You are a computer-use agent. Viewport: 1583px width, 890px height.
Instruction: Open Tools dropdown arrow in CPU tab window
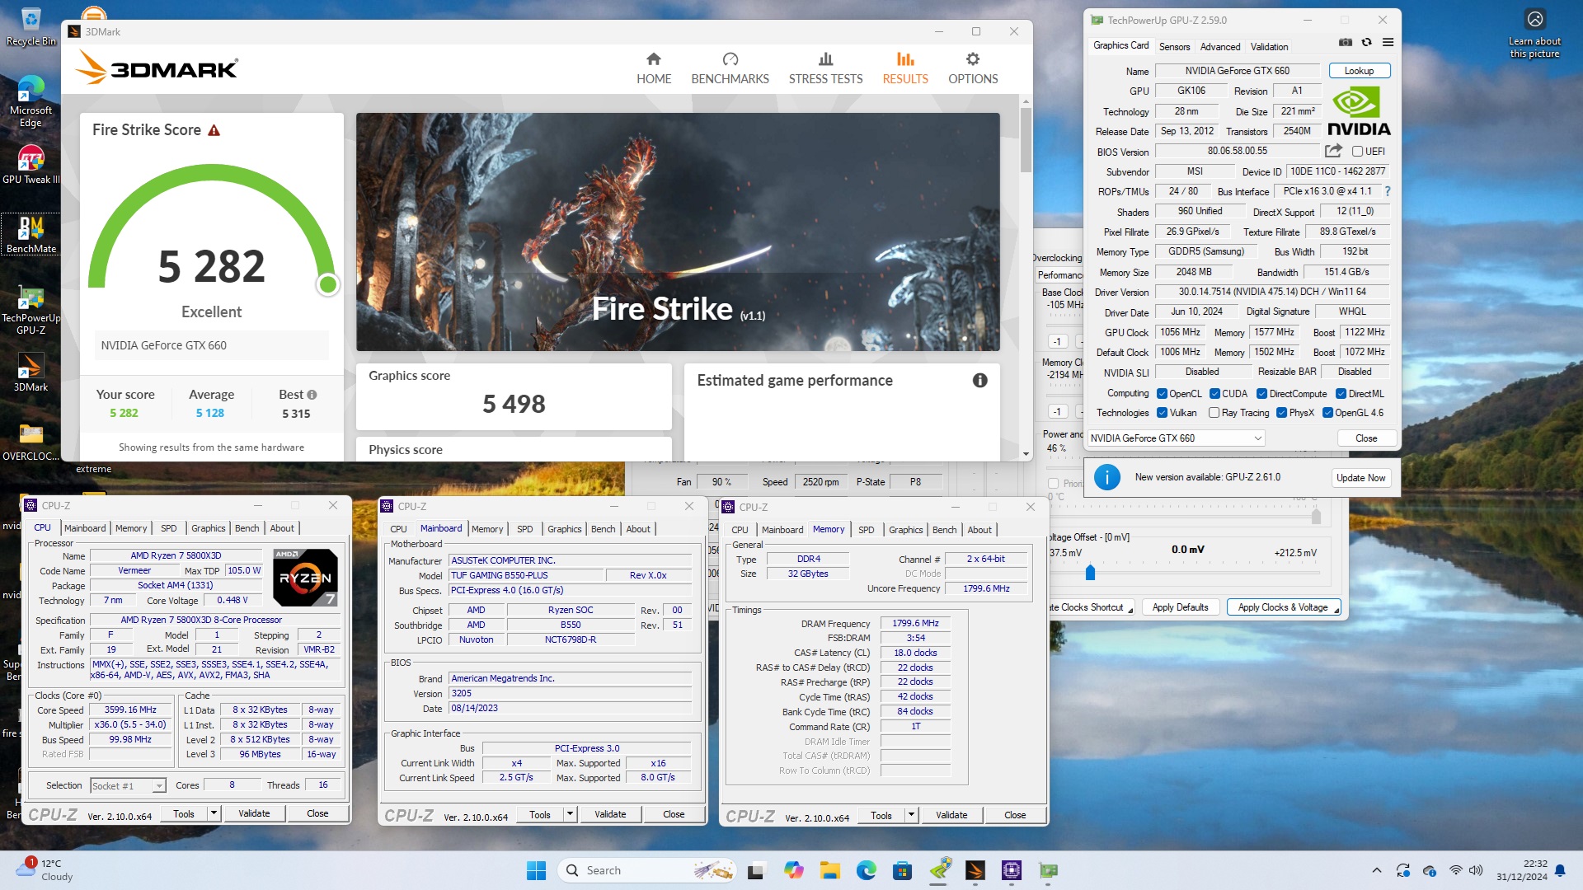[214, 813]
